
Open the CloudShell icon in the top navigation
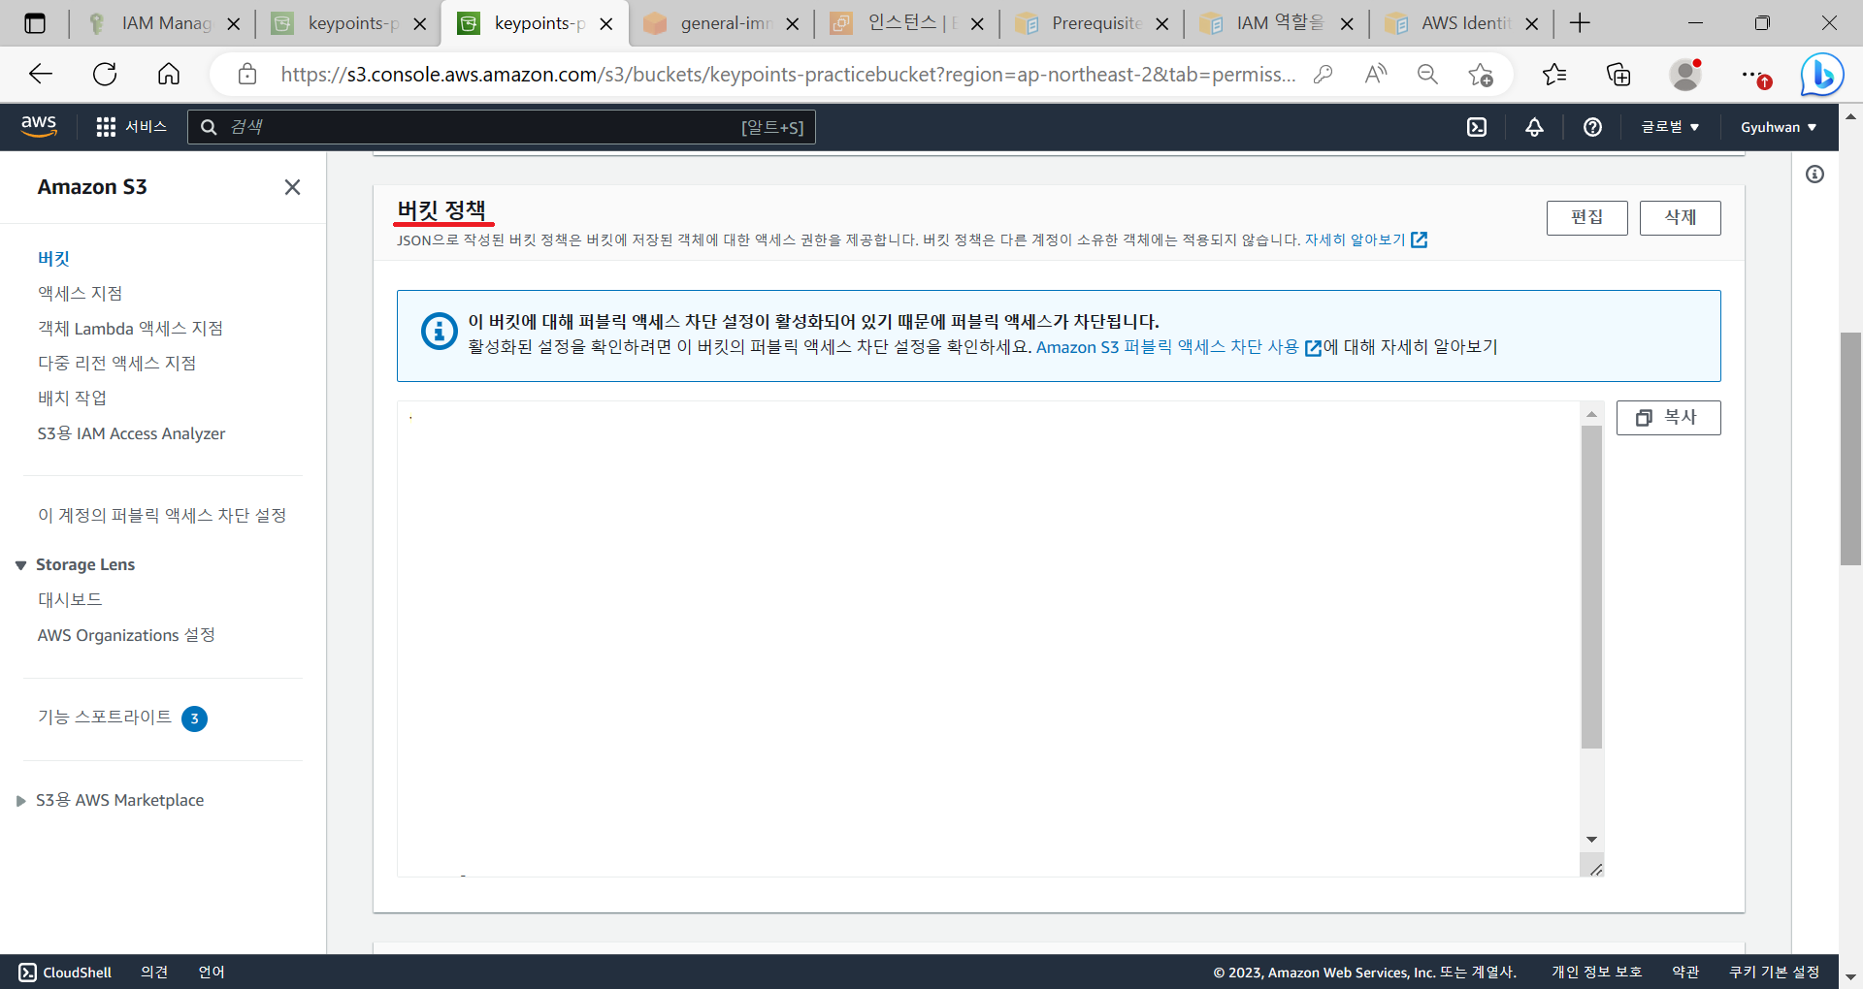[x=1477, y=127]
